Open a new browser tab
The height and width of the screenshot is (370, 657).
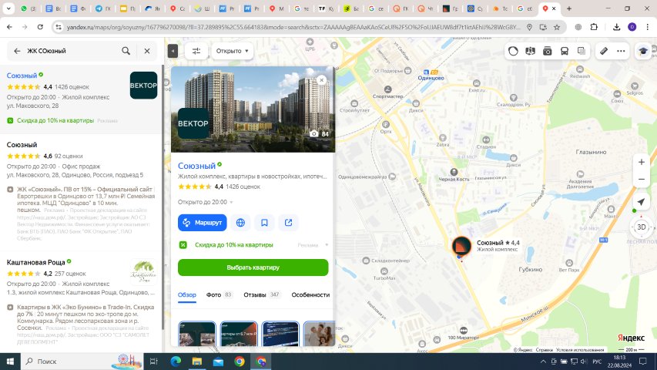pos(569,8)
